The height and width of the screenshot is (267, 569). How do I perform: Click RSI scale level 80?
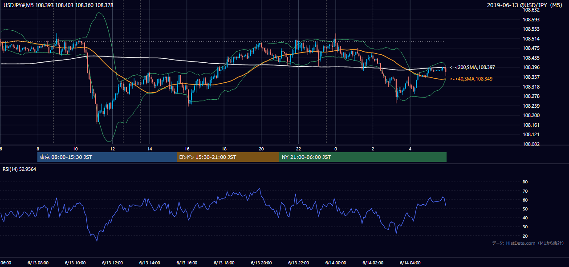(525, 182)
